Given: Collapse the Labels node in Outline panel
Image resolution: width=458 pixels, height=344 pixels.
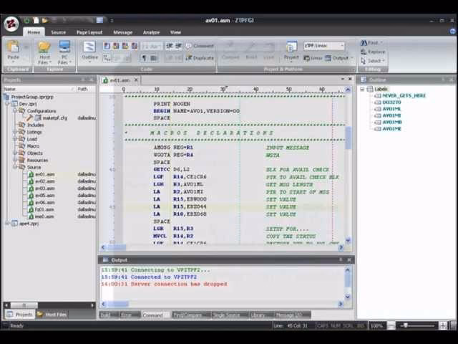Looking at the screenshot, I should coord(362,89).
